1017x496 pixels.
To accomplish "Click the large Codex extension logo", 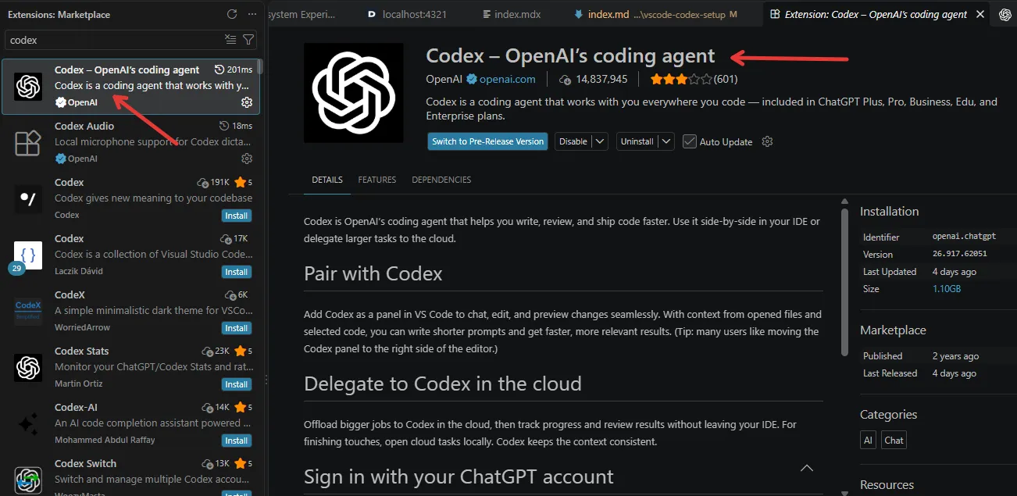I will (x=354, y=92).
